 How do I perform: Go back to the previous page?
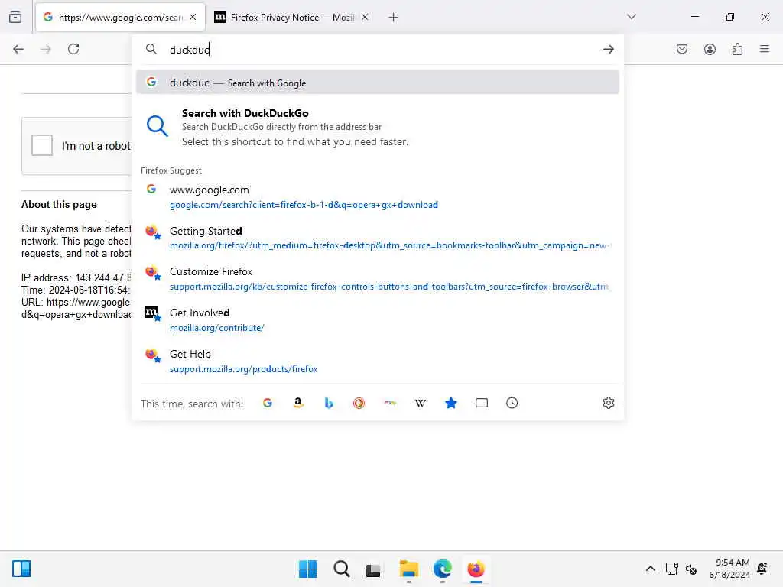coord(18,49)
